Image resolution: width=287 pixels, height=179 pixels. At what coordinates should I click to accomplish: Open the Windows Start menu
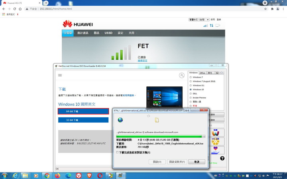coord(4,176)
